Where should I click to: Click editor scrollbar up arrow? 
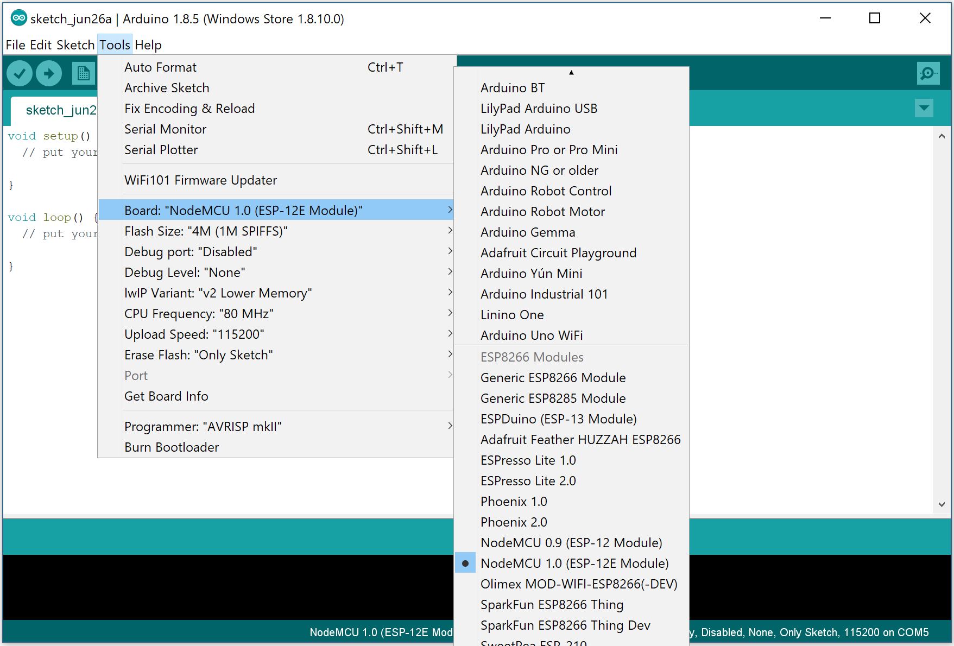[x=942, y=136]
